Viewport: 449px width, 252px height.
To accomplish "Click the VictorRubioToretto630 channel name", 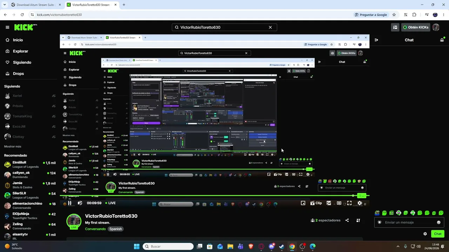I will 111,216.
